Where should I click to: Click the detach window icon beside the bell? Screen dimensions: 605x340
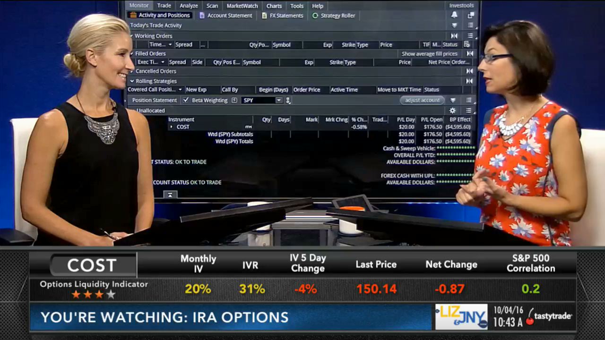click(x=470, y=15)
